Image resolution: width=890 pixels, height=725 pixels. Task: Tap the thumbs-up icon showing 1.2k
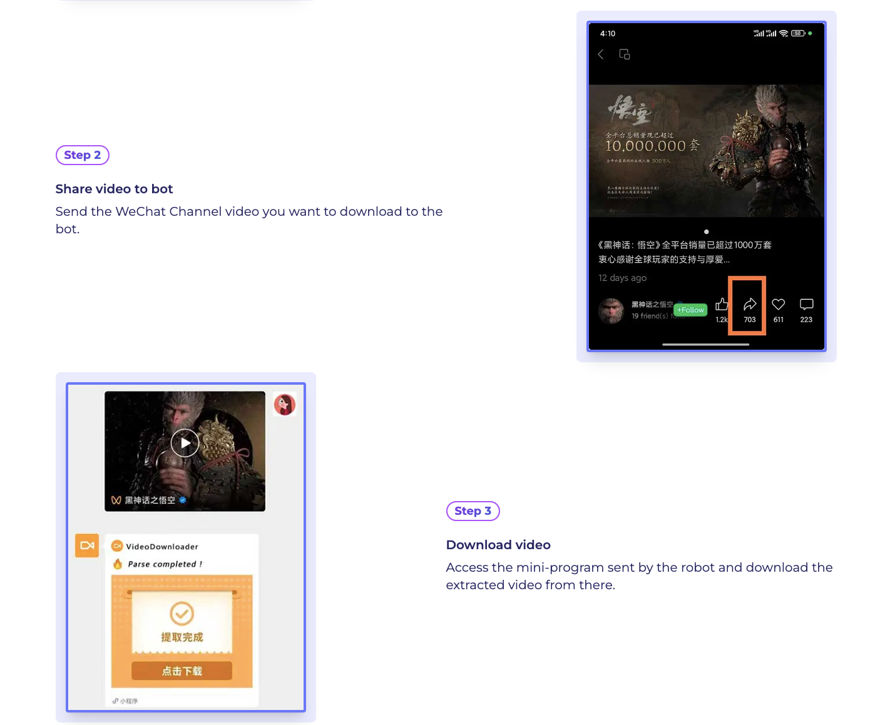(x=722, y=305)
